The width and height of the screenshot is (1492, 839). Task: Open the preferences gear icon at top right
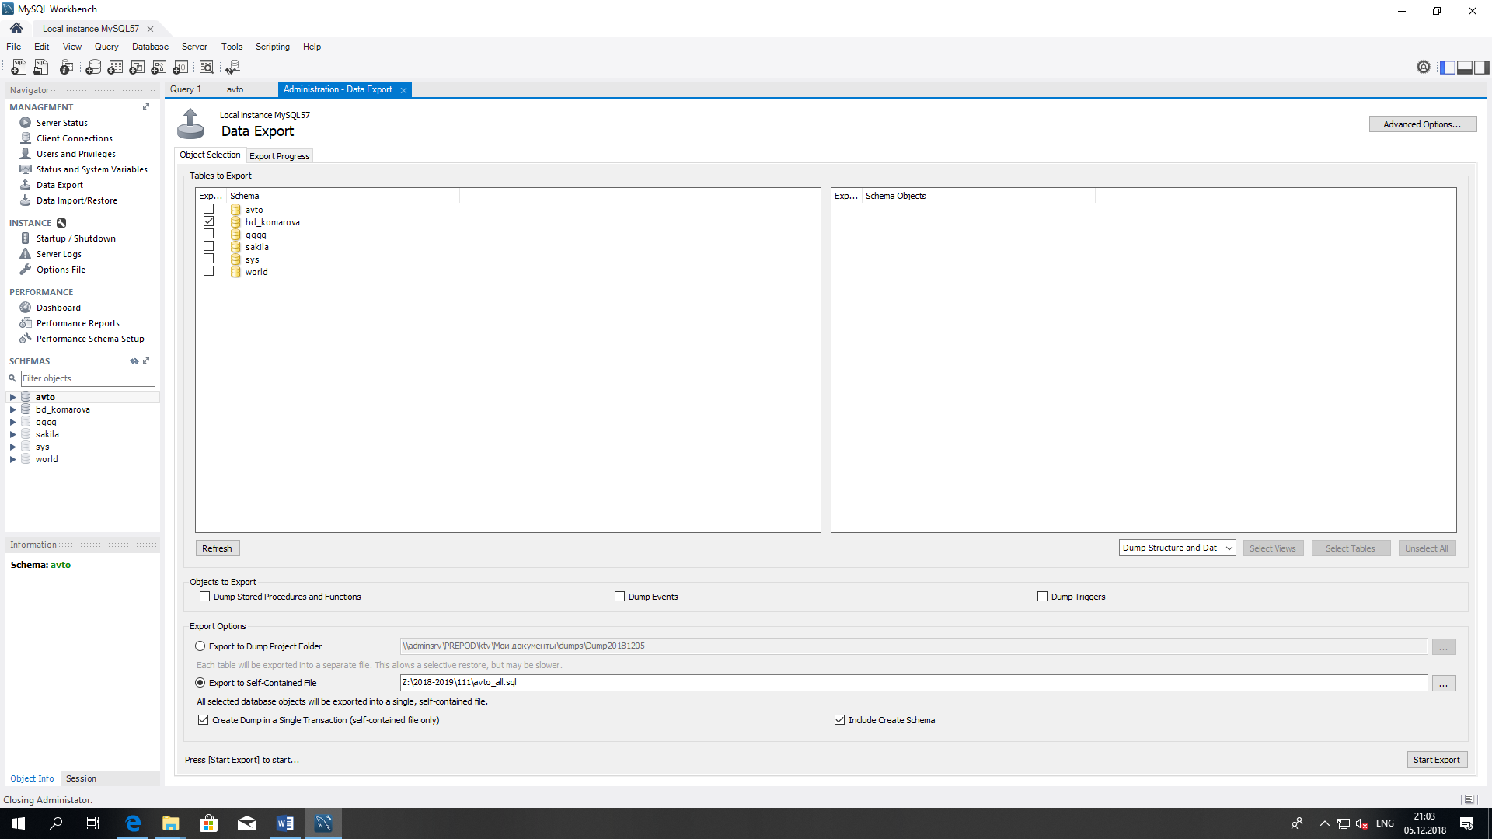point(1424,68)
